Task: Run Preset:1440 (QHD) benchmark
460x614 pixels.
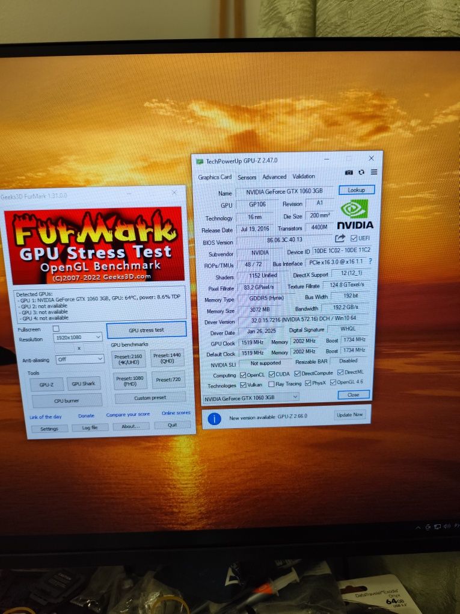Action: (x=167, y=358)
